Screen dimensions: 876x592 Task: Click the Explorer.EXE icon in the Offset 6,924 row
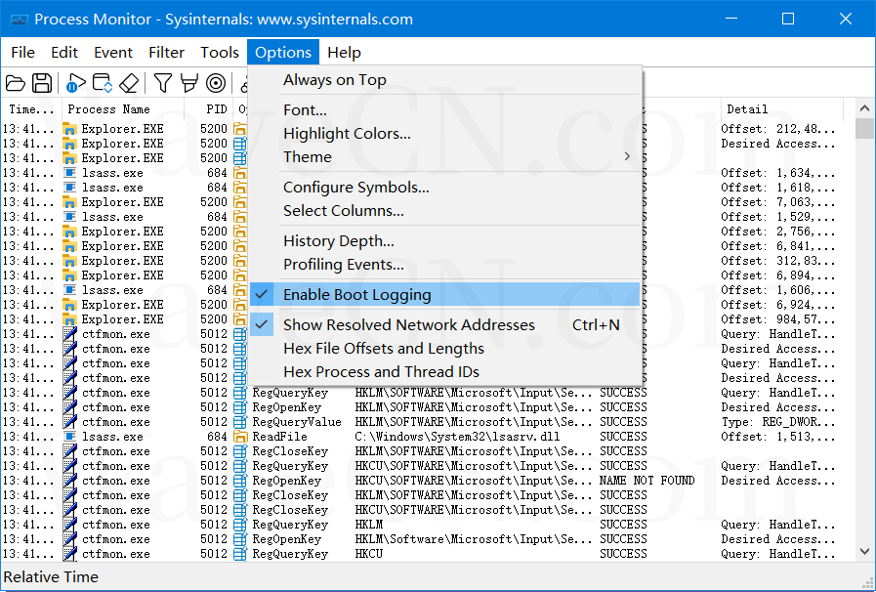(70, 305)
